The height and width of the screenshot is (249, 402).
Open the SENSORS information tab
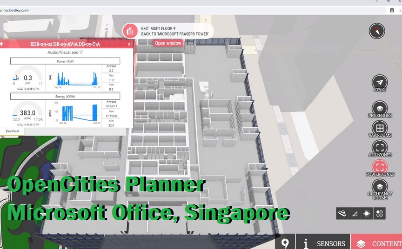click(323, 242)
